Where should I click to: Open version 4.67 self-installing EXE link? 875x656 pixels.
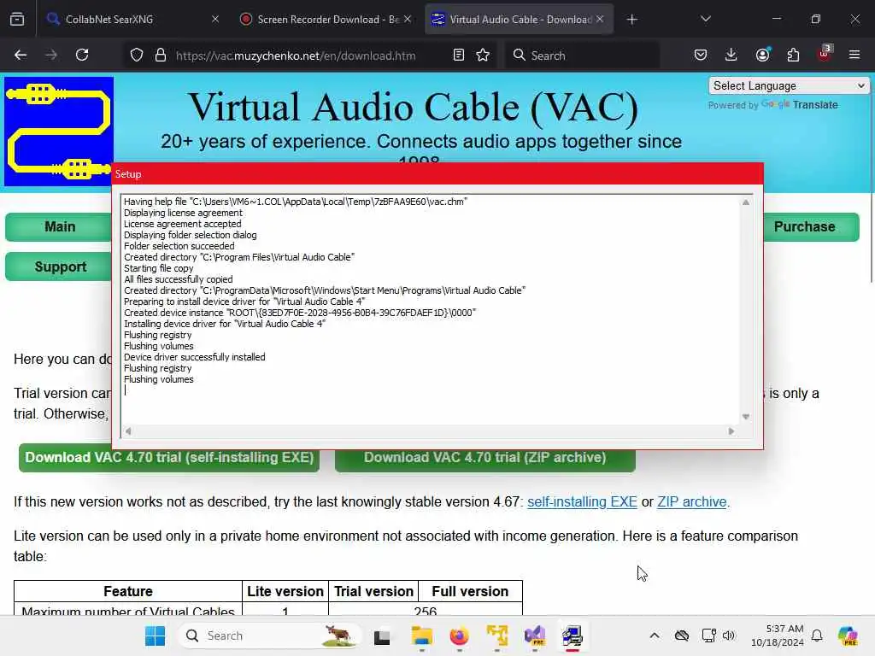click(x=582, y=502)
